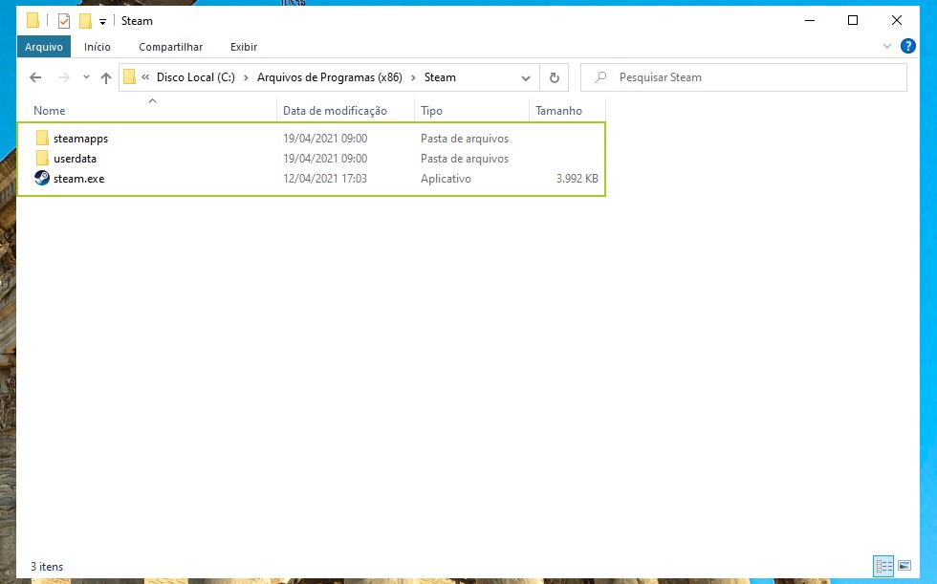Click Arquivos de Programas (x86) in breadcrumb path

(329, 77)
